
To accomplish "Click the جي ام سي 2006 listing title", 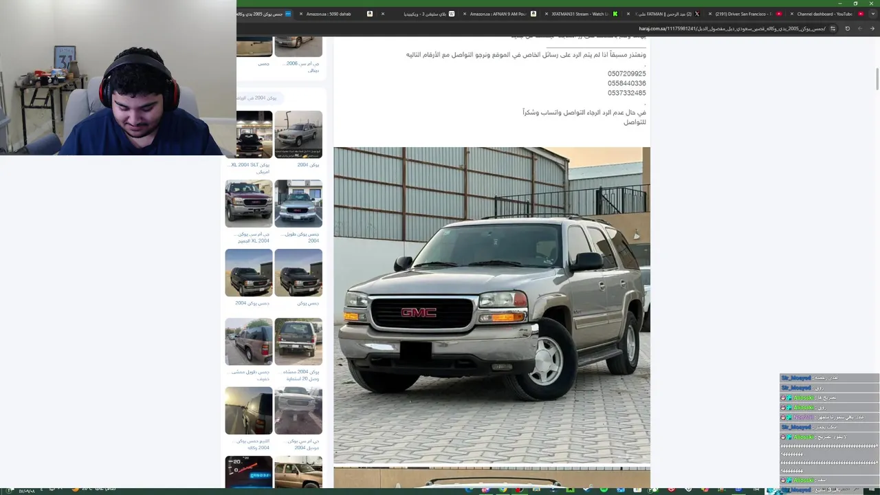I will tap(302, 67).
